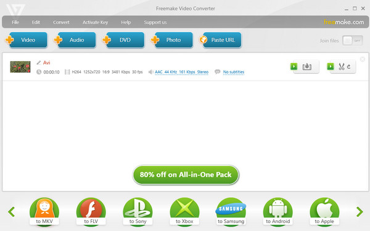
Task: Convert to FLV format
Action: coord(91,212)
